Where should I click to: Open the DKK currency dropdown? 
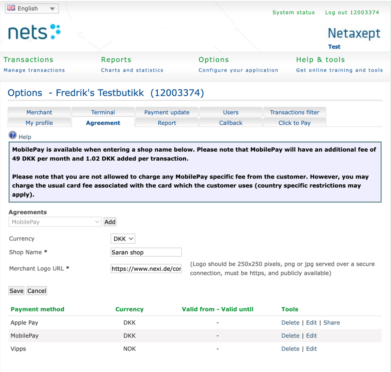(x=123, y=238)
